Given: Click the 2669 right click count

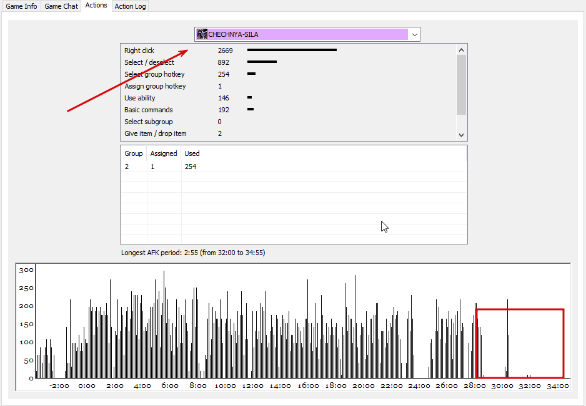Looking at the screenshot, I should coord(226,51).
